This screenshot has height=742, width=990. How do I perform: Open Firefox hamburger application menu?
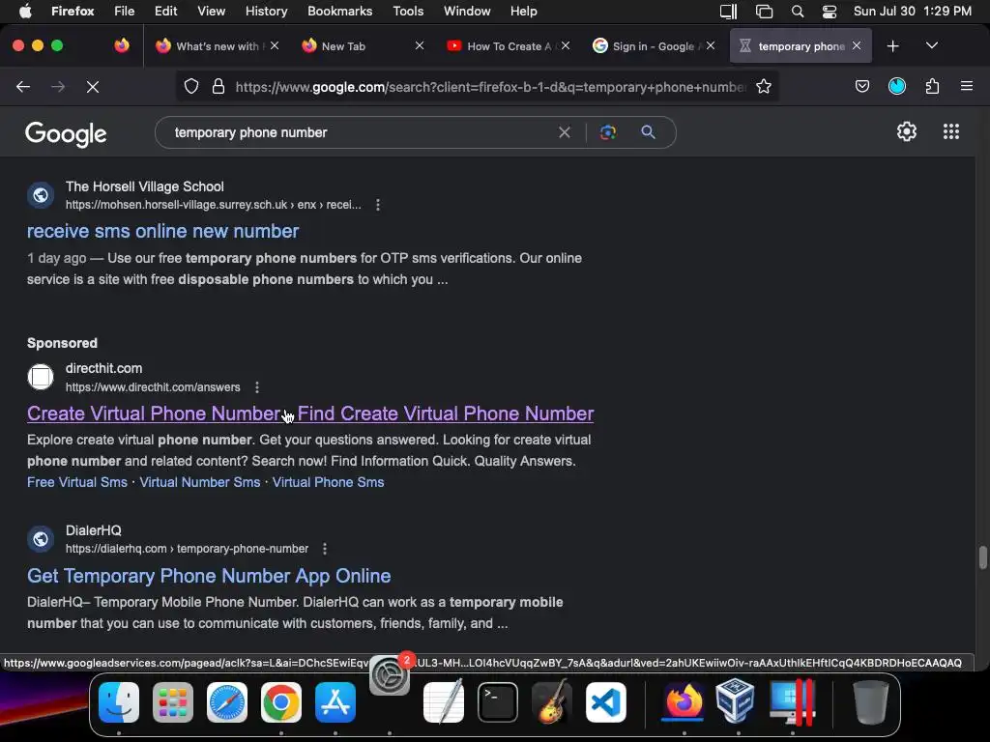pos(967,86)
